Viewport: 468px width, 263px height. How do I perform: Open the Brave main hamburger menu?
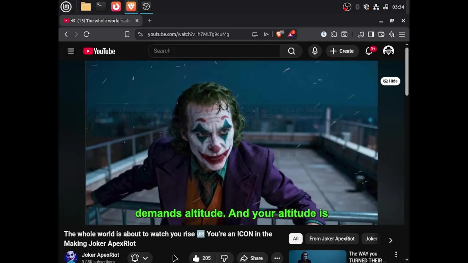click(x=402, y=34)
